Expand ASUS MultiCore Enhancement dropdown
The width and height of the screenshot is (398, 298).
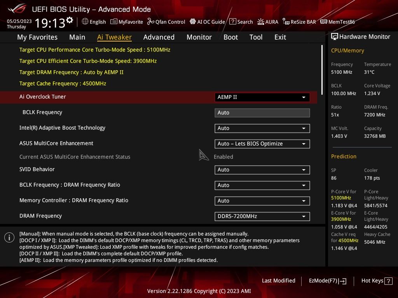[262, 144]
